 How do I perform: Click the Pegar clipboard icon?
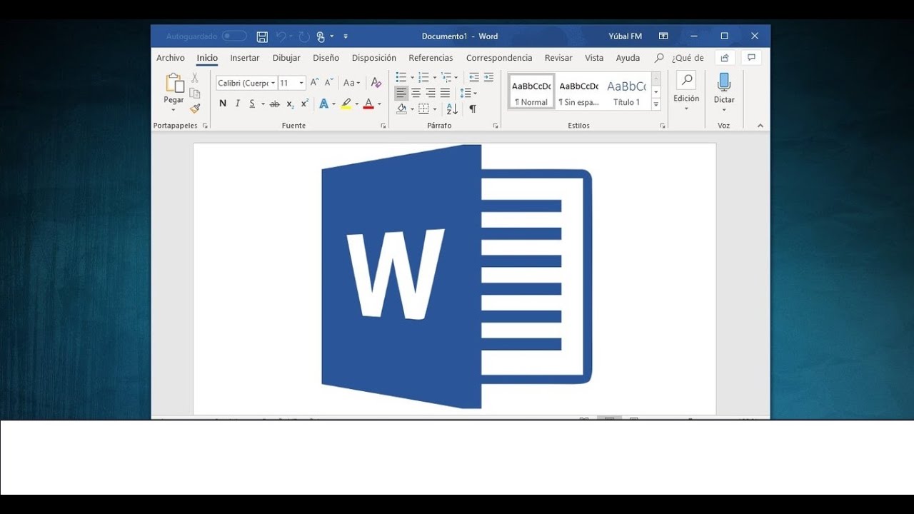(174, 84)
